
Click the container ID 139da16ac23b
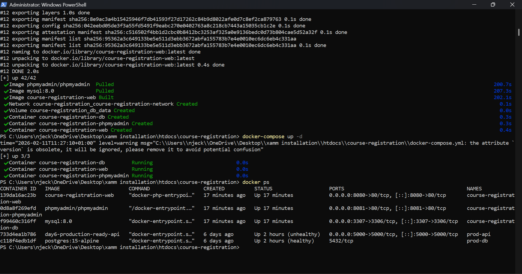pyautogui.click(x=18, y=195)
